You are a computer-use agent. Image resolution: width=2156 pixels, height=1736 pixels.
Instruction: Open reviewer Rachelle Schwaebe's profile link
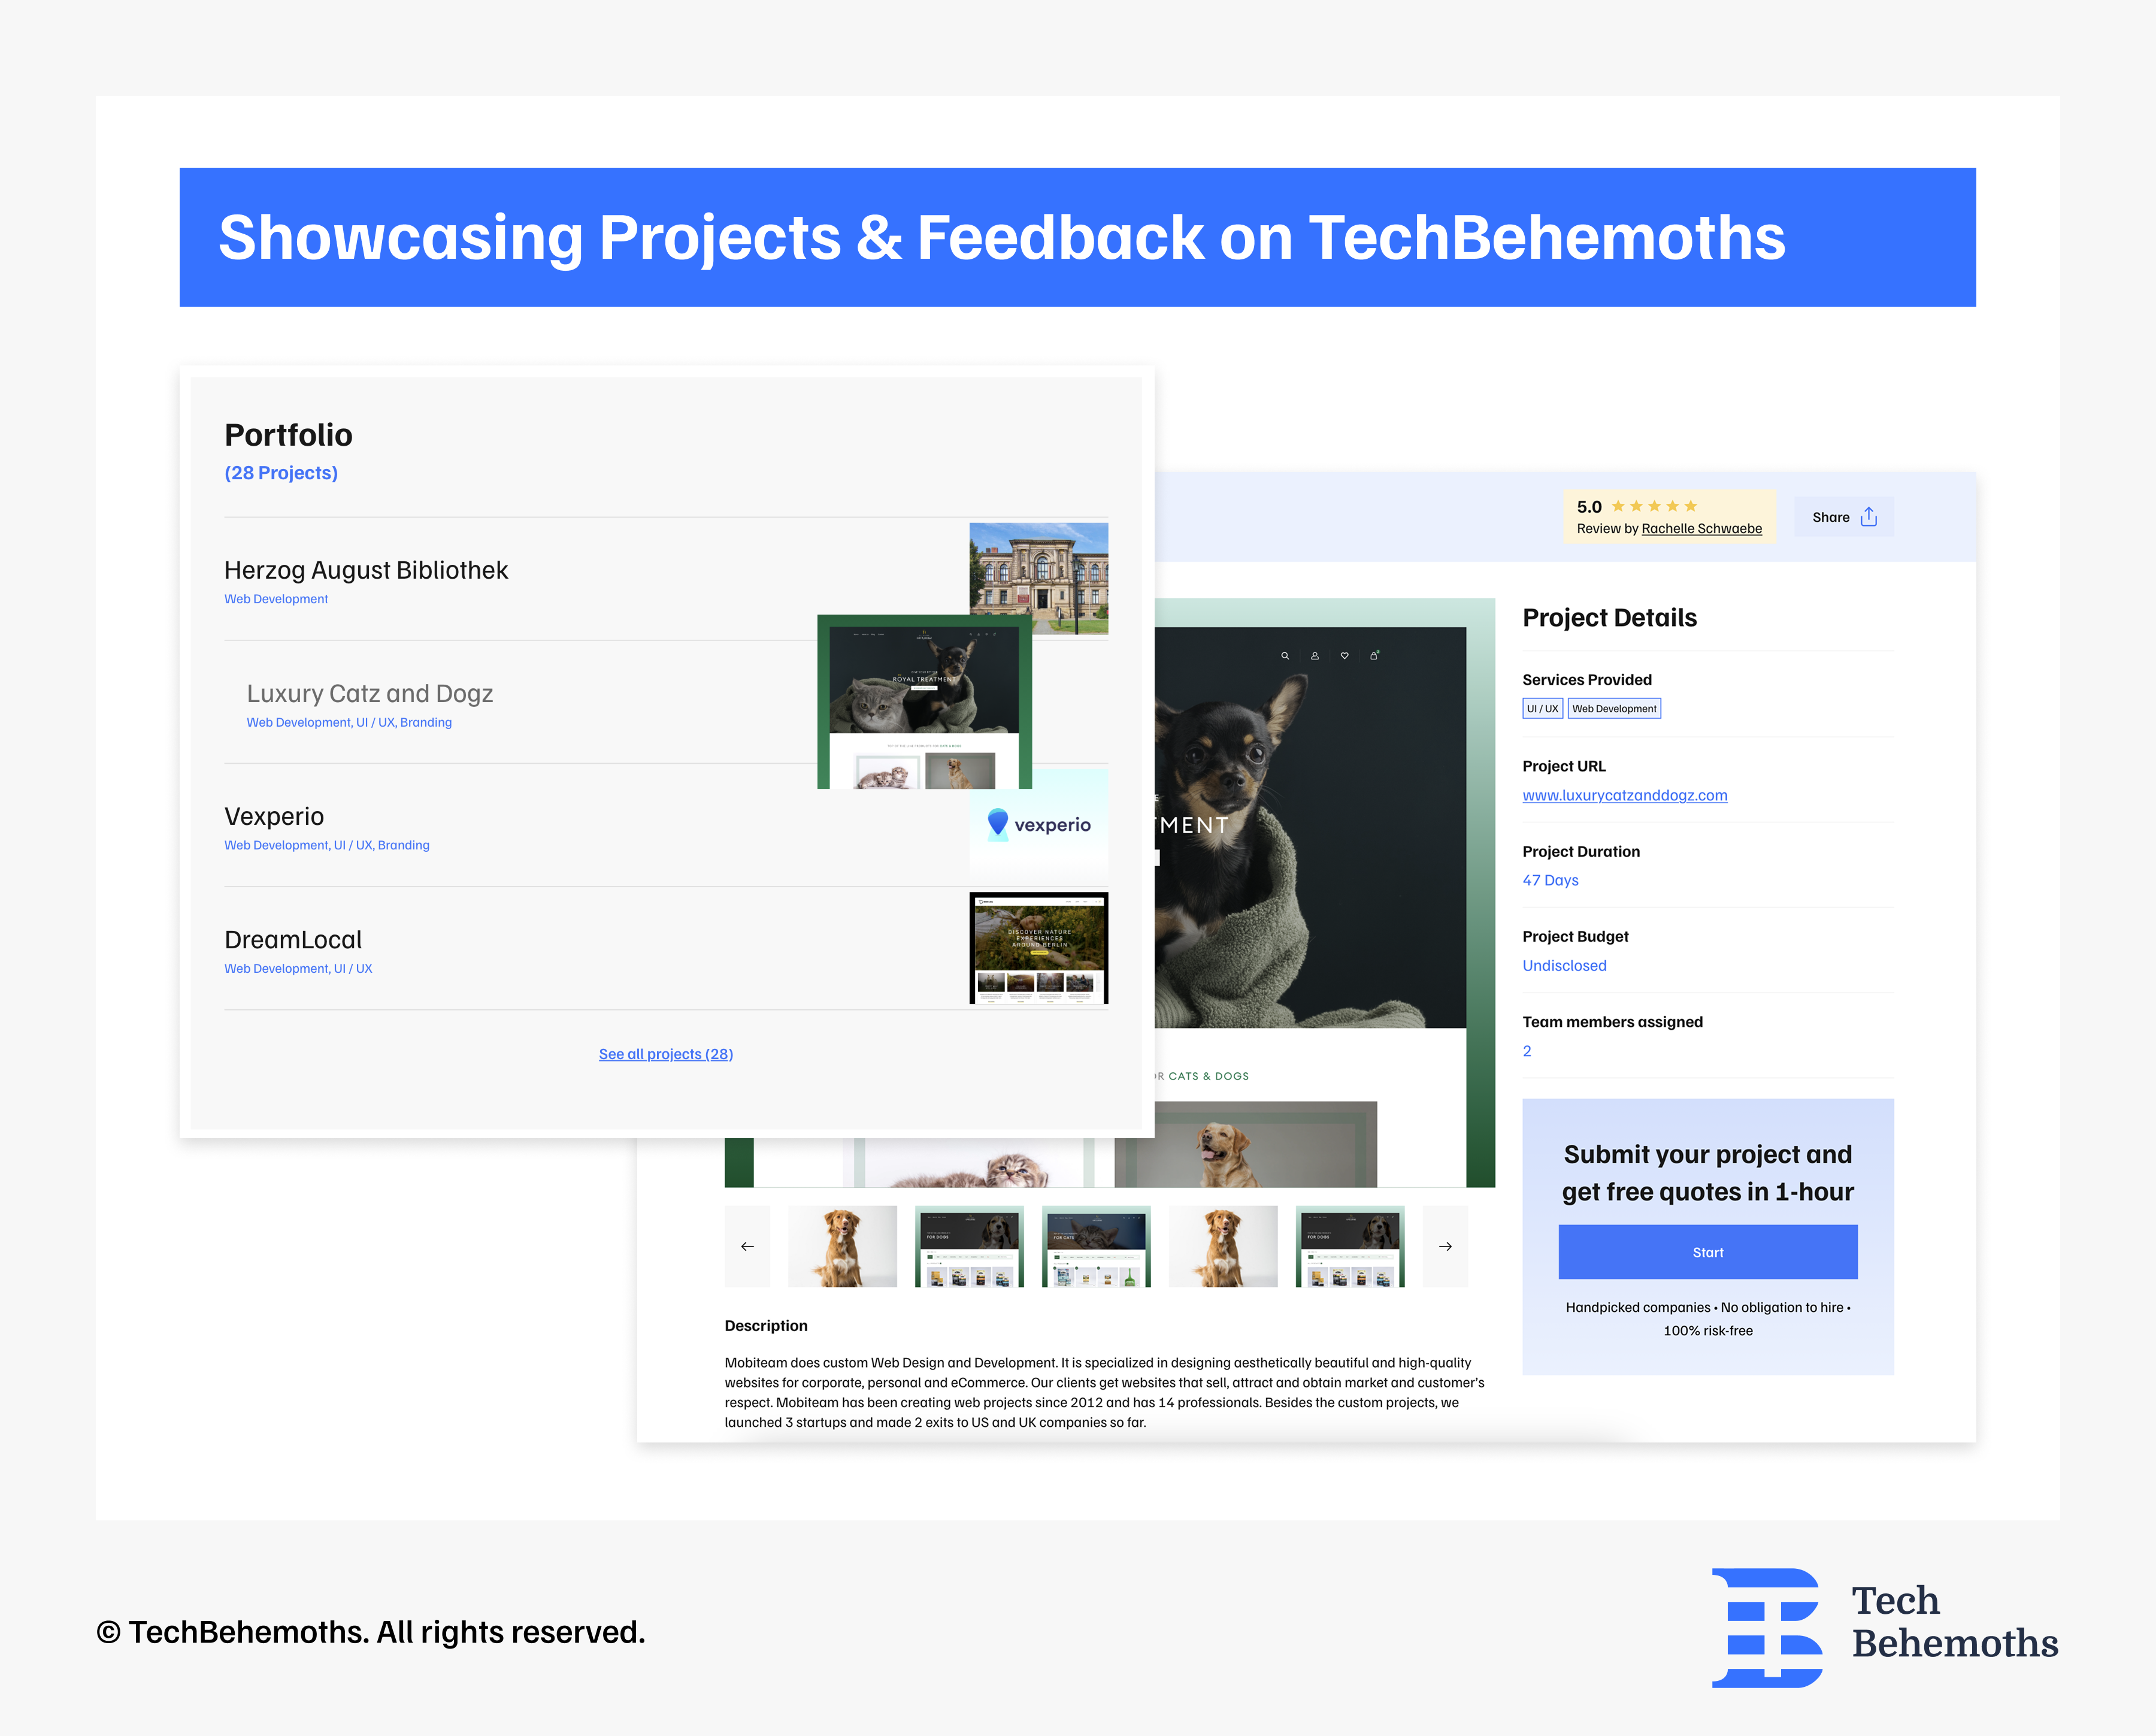tap(1701, 529)
